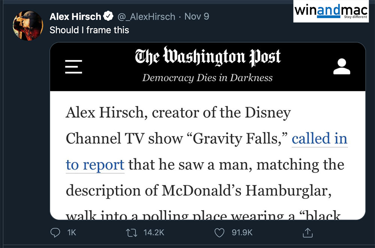Click the blue verified badge
Viewport: 375px width, 248px height.
(109, 16)
